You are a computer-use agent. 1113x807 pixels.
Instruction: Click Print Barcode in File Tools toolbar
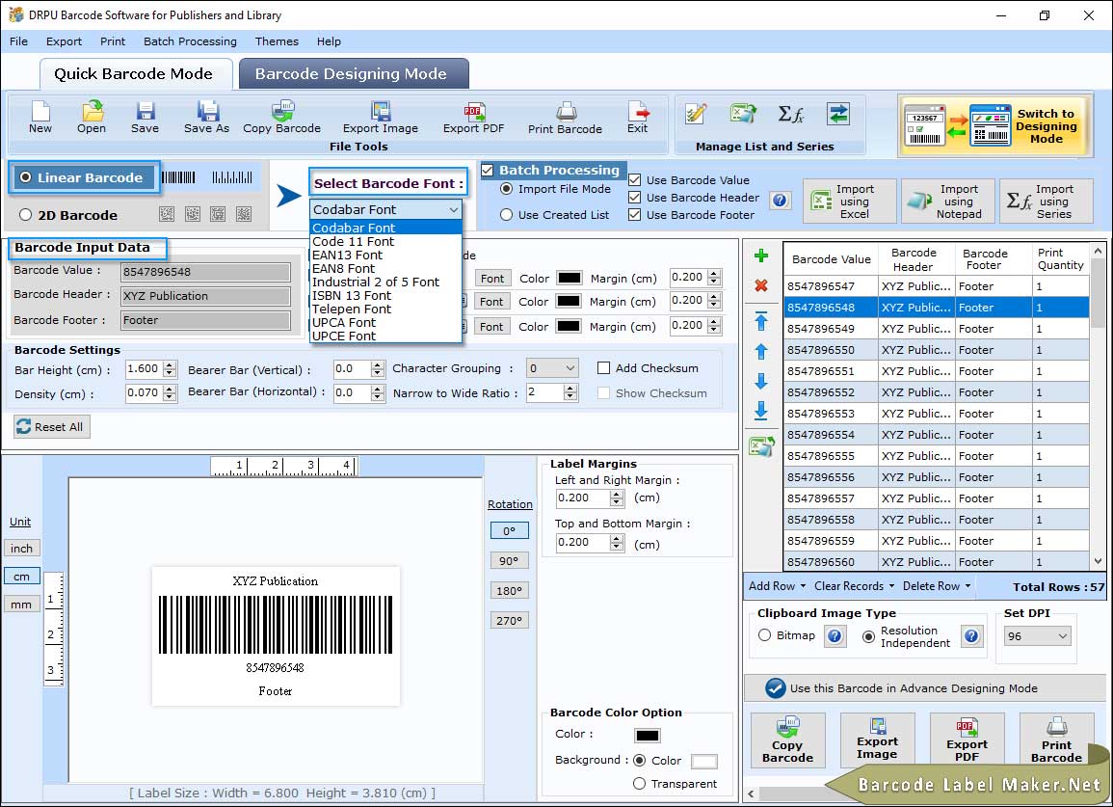click(565, 118)
